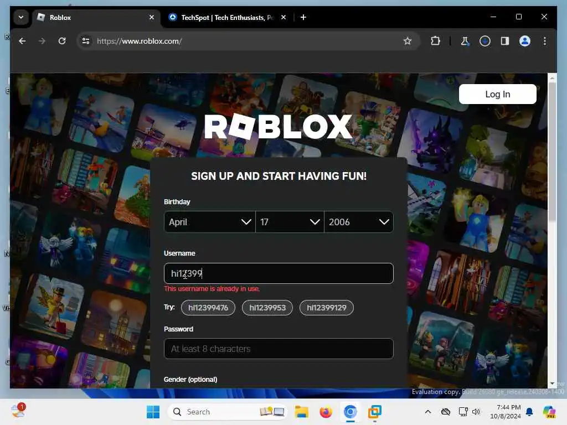Click the Roblox logo

(x=278, y=126)
